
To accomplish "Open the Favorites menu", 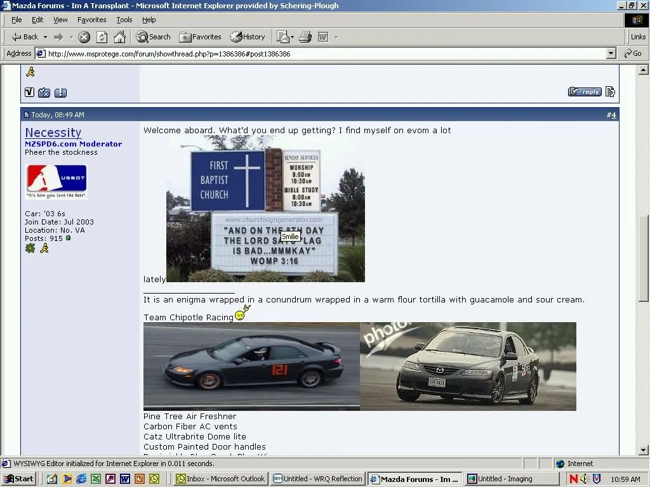I will click(x=92, y=20).
